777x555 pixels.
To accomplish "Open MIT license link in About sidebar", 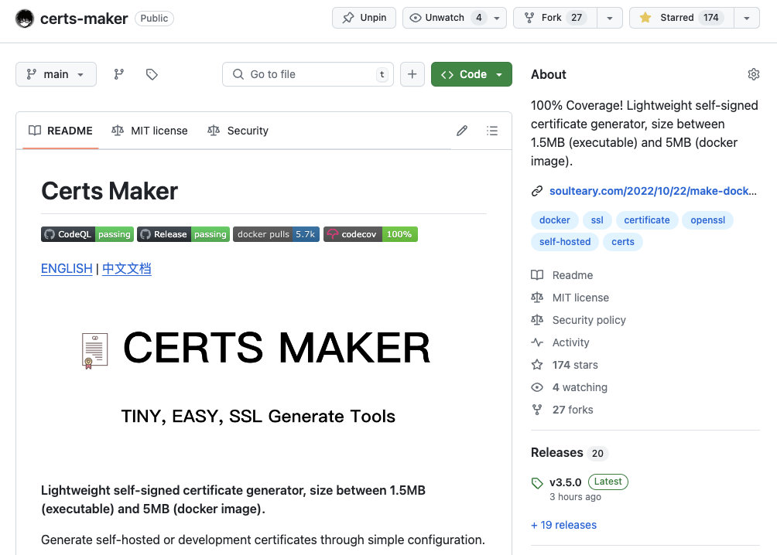I will point(570,298).
